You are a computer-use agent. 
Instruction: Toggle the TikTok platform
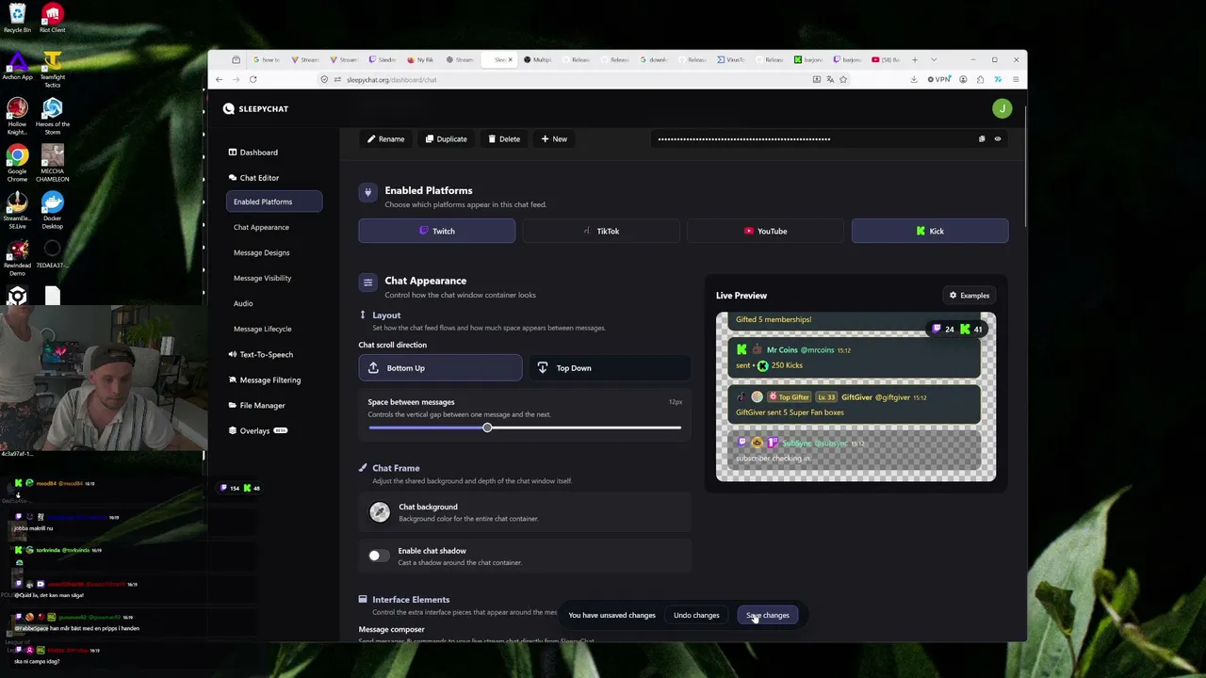[x=601, y=231]
